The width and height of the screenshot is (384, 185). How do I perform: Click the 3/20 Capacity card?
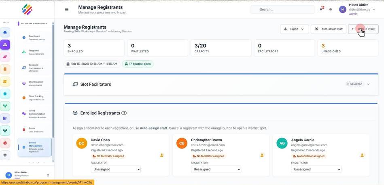tap(221, 48)
